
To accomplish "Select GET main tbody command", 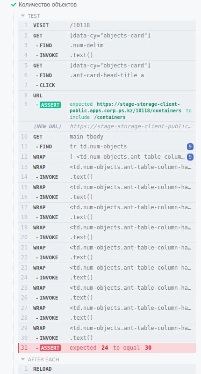I will click(107, 137).
